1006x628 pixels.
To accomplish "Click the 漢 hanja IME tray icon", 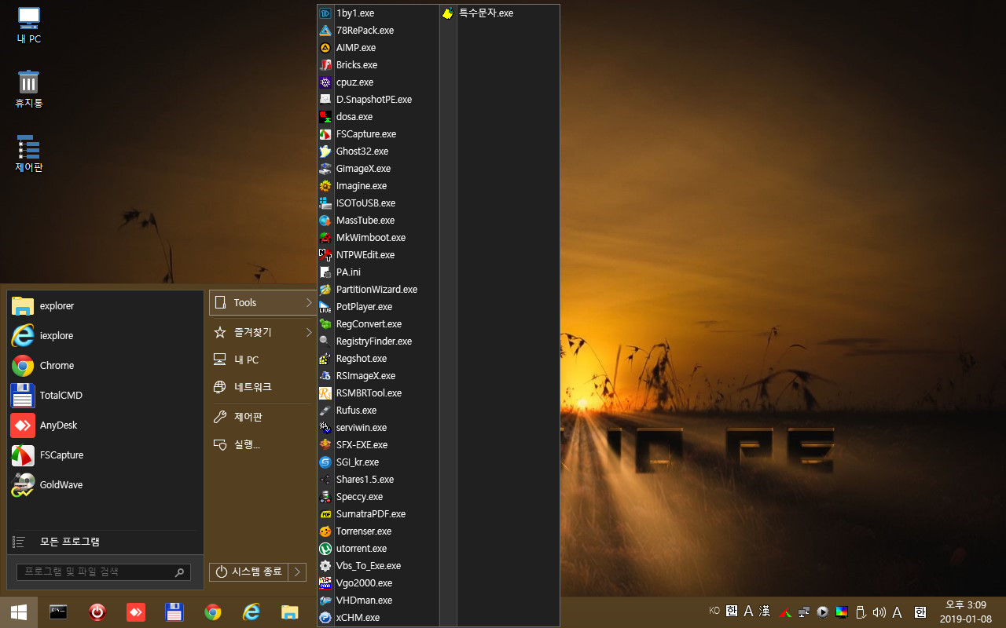I will point(765,612).
